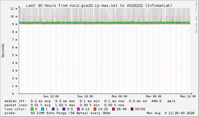199x117 pixels.
Task: Click the '5 m' y-axis tick label
Action: (x=15, y=55)
